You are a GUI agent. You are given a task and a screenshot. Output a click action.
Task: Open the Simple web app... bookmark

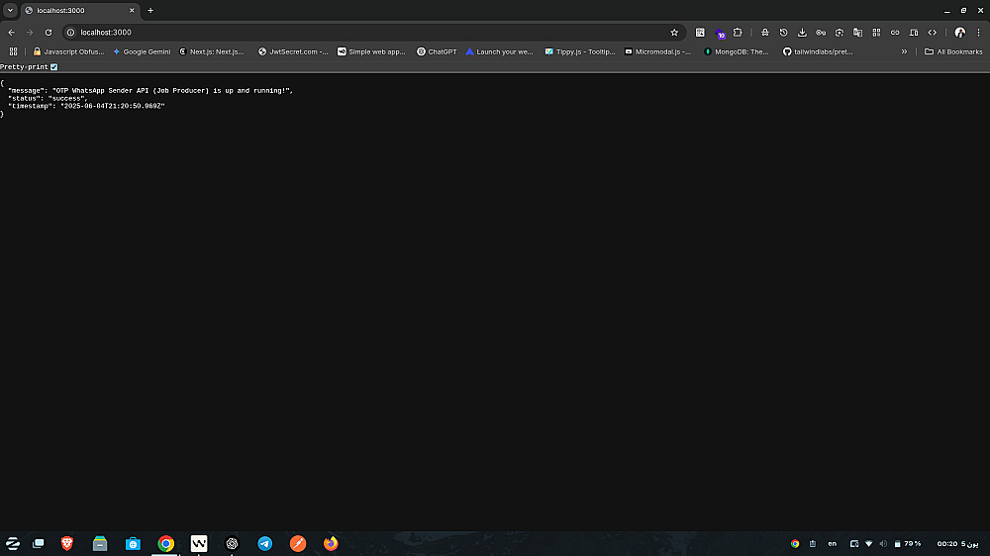point(371,51)
